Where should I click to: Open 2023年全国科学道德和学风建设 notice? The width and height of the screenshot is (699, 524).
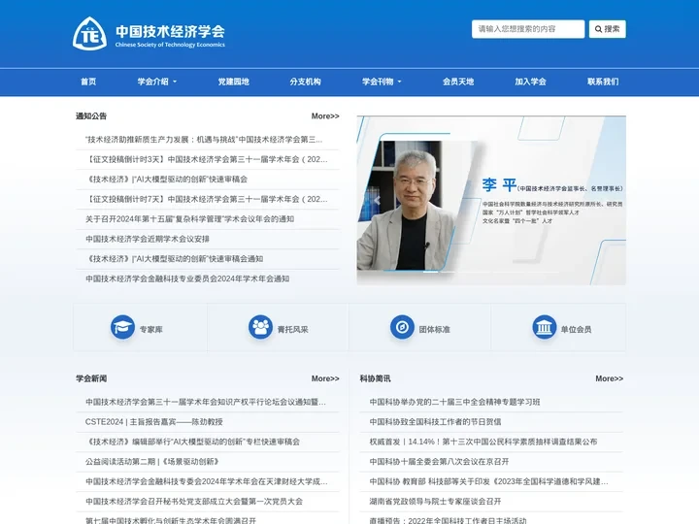(488, 481)
